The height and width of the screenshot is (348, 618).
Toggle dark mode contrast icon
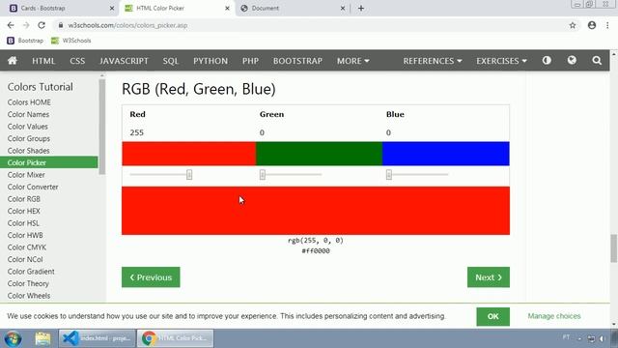(547, 60)
